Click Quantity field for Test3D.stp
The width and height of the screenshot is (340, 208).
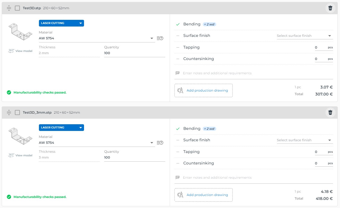point(135,53)
